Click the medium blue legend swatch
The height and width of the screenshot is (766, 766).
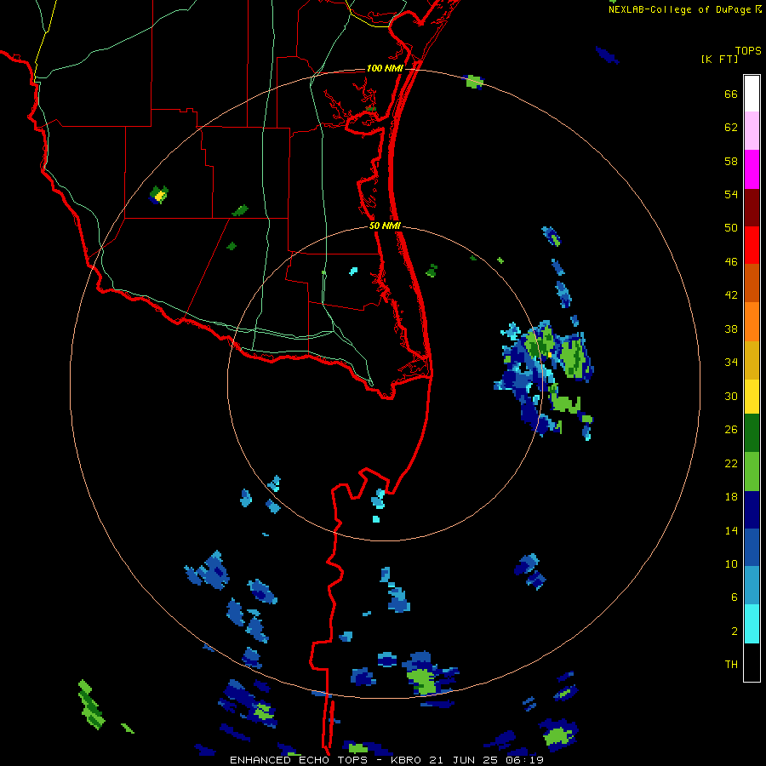click(x=752, y=547)
